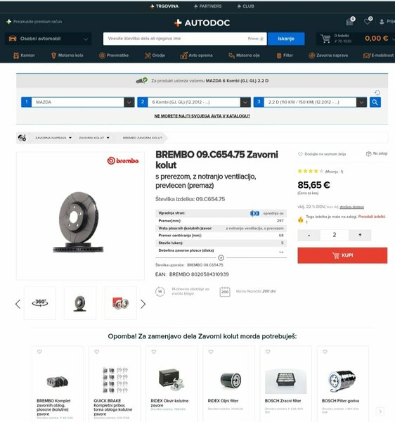The width and height of the screenshot is (395, 422).
Task: Open the shopping cart icon
Action: (x=325, y=39)
